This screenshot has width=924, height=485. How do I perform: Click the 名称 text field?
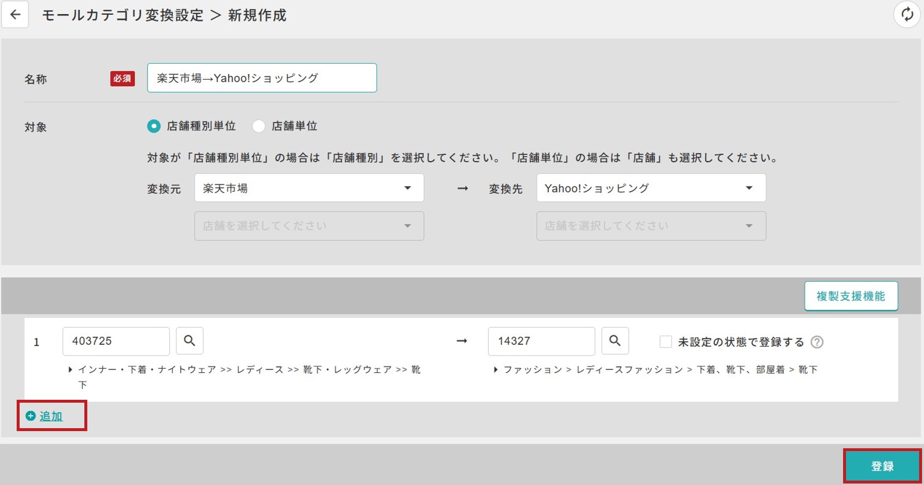[262, 78]
